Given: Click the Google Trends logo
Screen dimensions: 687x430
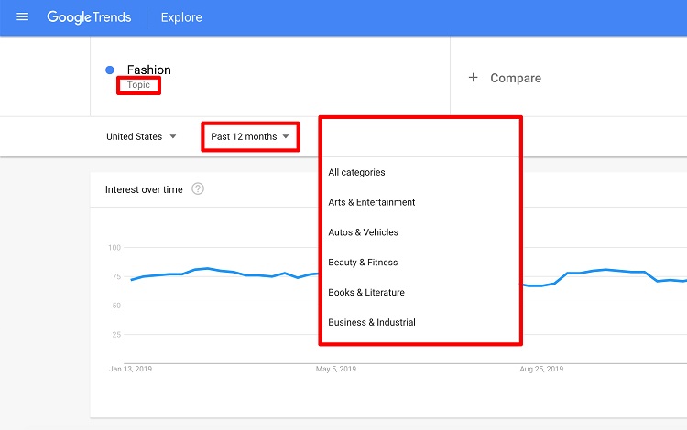Looking at the screenshot, I should click(90, 17).
